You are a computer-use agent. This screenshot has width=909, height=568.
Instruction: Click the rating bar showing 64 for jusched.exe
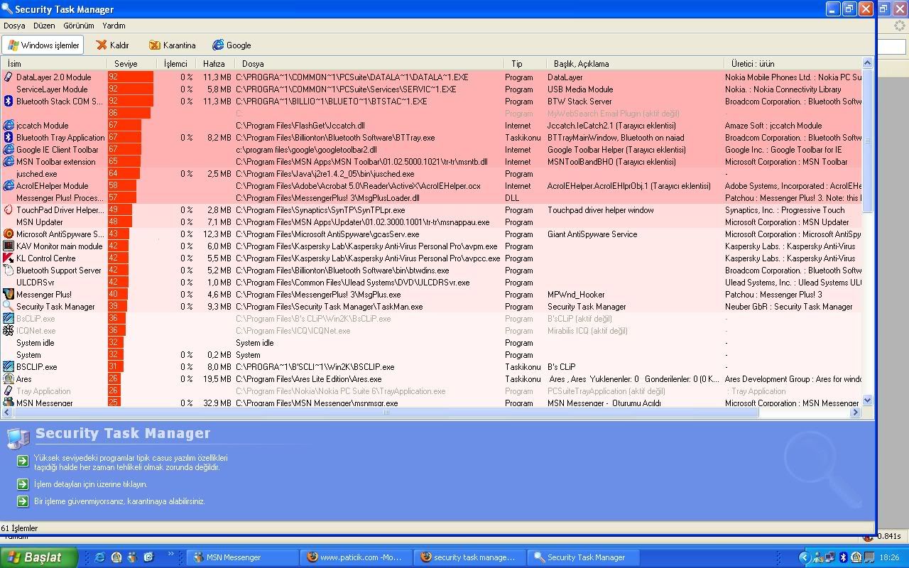[124, 174]
